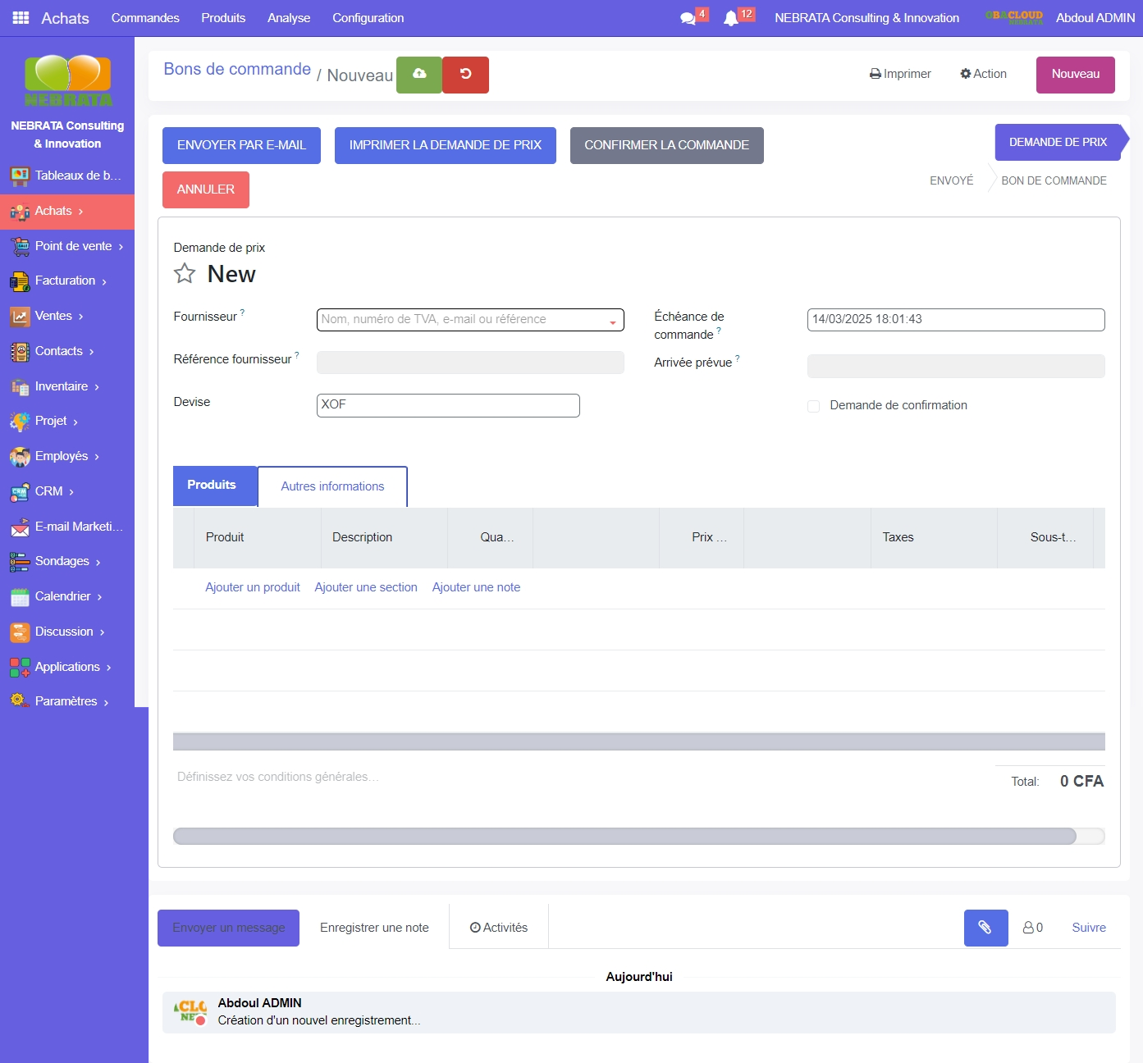Open the chat messages icon
Viewport: 1143px width, 1063px height.
688,18
